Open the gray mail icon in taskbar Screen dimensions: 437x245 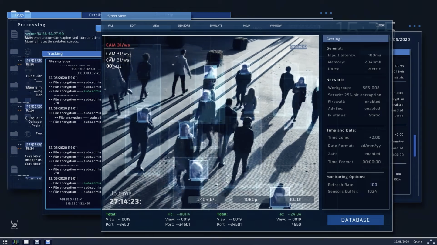click(37, 242)
